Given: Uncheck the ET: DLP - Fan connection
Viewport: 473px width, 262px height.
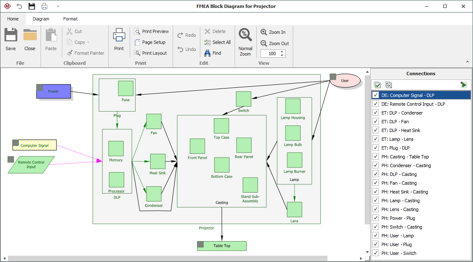Looking at the screenshot, I should [376, 122].
